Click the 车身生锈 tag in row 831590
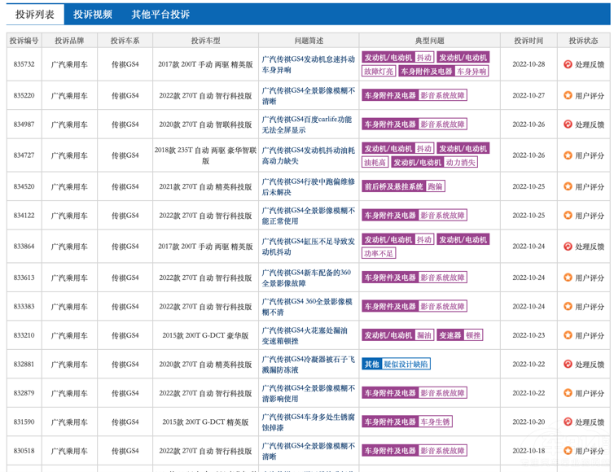This screenshot has width=614, height=472. pos(435,422)
